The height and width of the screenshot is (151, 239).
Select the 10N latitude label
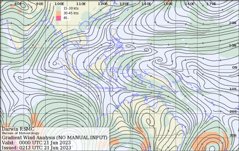click(x=233, y=45)
